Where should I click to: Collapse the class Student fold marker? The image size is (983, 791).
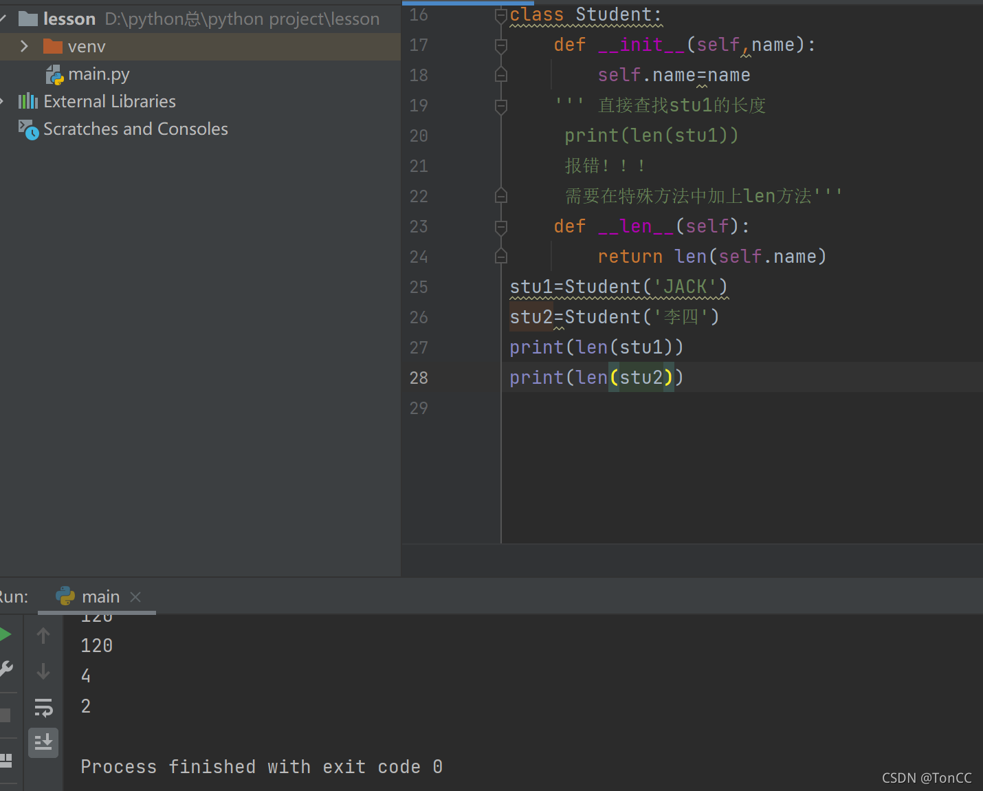[501, 16]
